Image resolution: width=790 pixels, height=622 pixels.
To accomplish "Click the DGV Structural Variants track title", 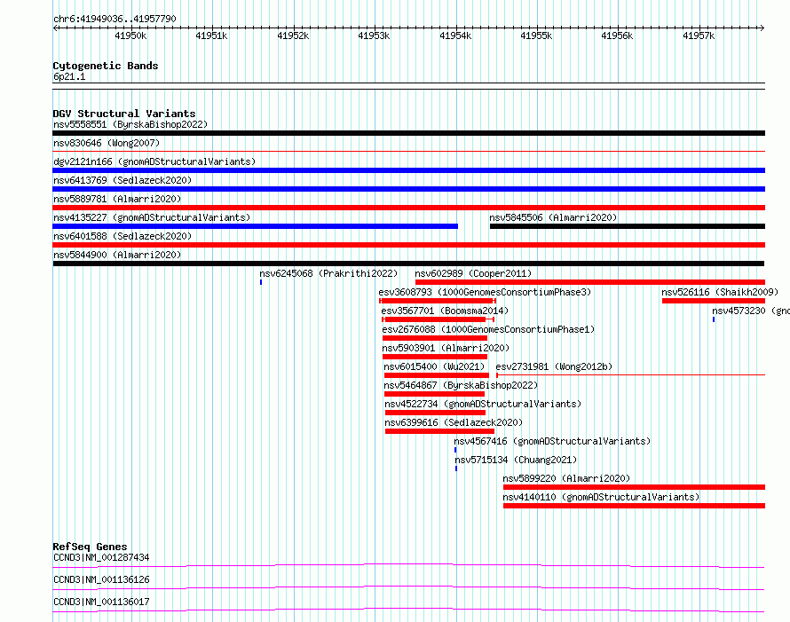I will [x=124, y=114].
